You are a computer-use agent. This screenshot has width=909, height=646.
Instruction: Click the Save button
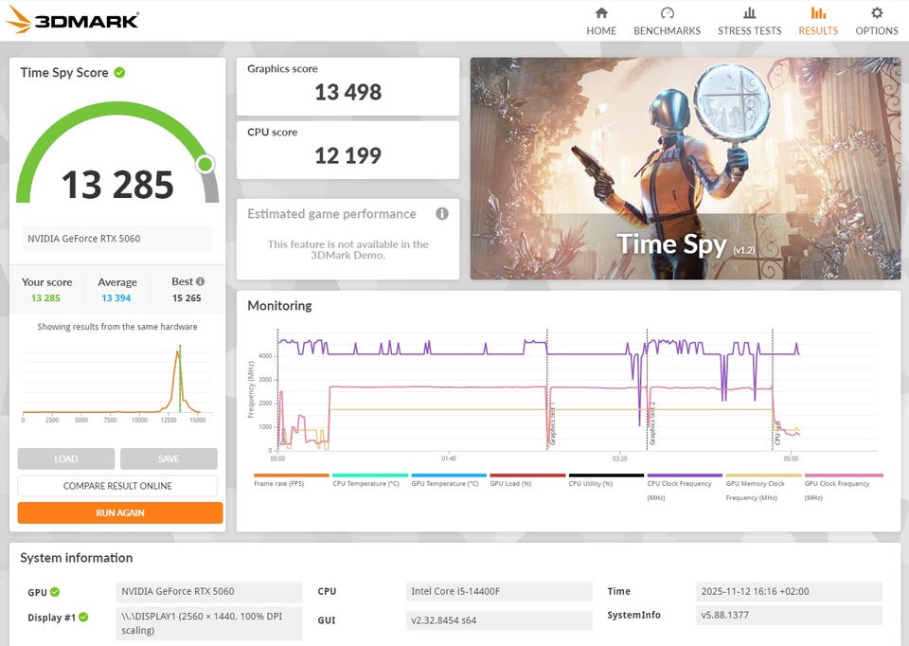[169, 458]
